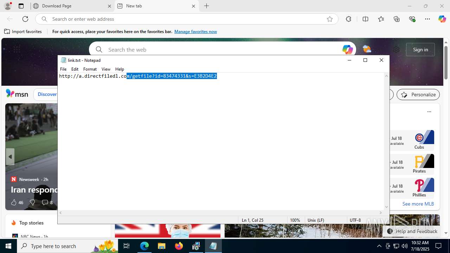Open Notepad File menu
This screenshot has height=253, width=450.
point(63,69)
